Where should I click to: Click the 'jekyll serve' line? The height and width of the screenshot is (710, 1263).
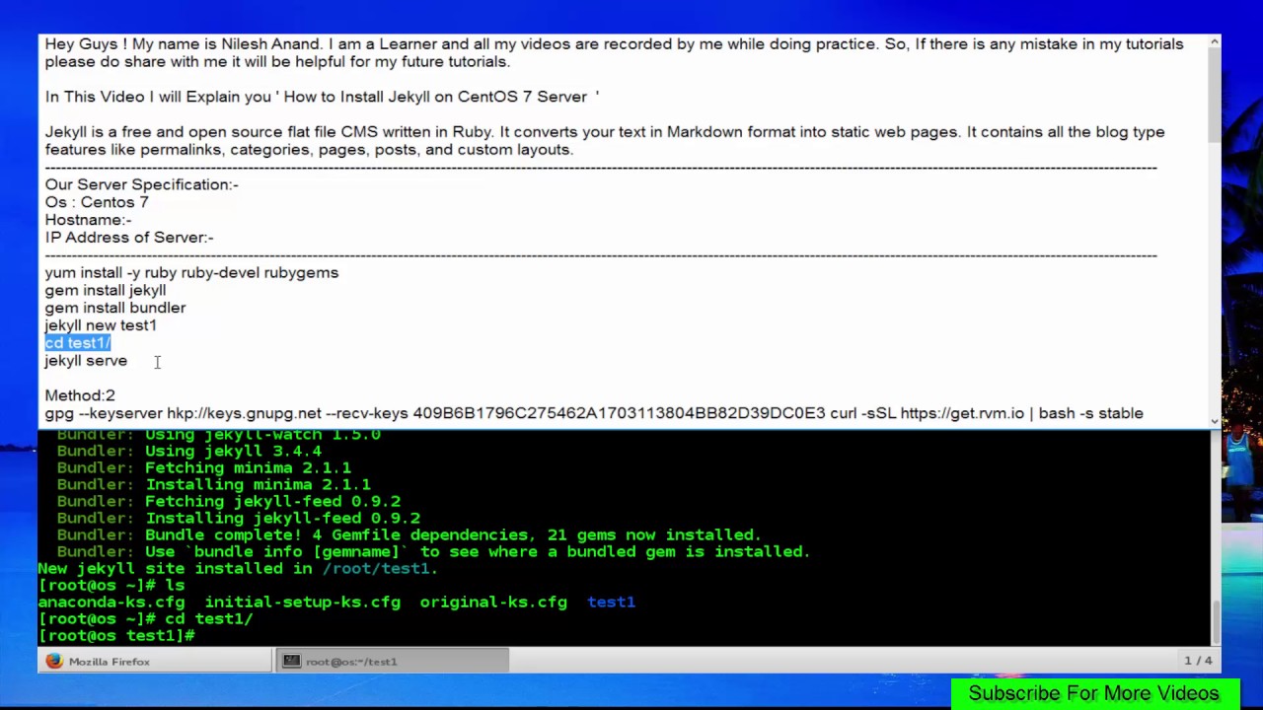pos(86,361)
